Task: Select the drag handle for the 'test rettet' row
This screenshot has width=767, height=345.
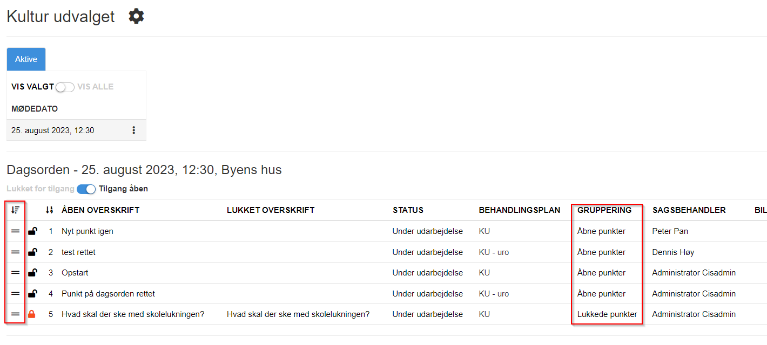Action: point(15,252)
